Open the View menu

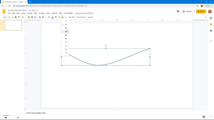18,13
